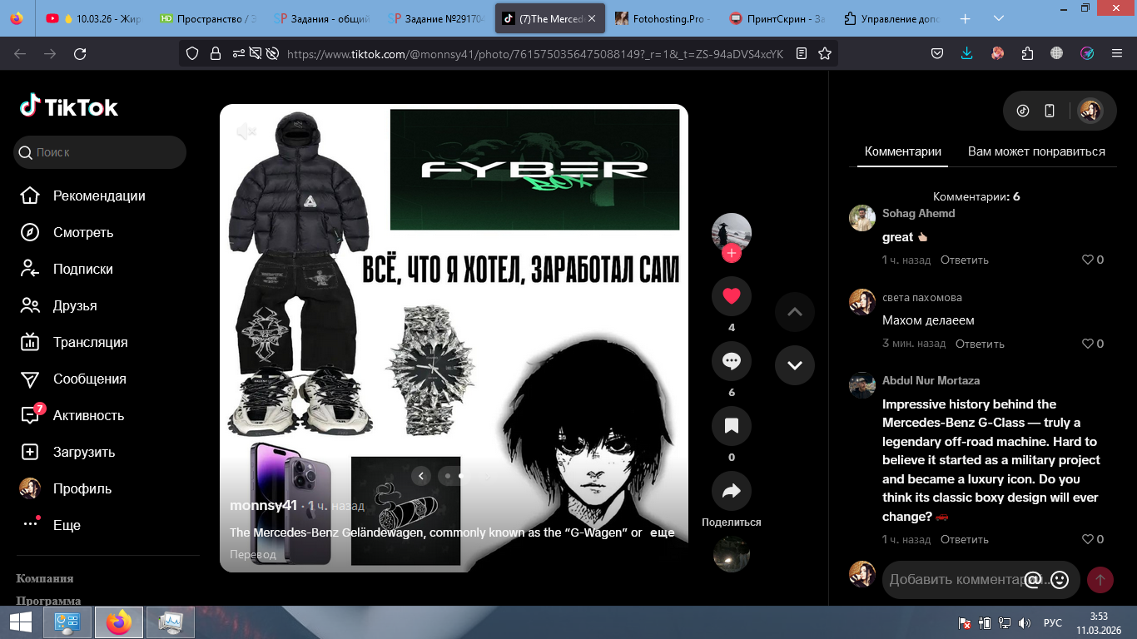Click the Поиск search field
Viewport: 1137px width, 639px height.
click(100, 152)
